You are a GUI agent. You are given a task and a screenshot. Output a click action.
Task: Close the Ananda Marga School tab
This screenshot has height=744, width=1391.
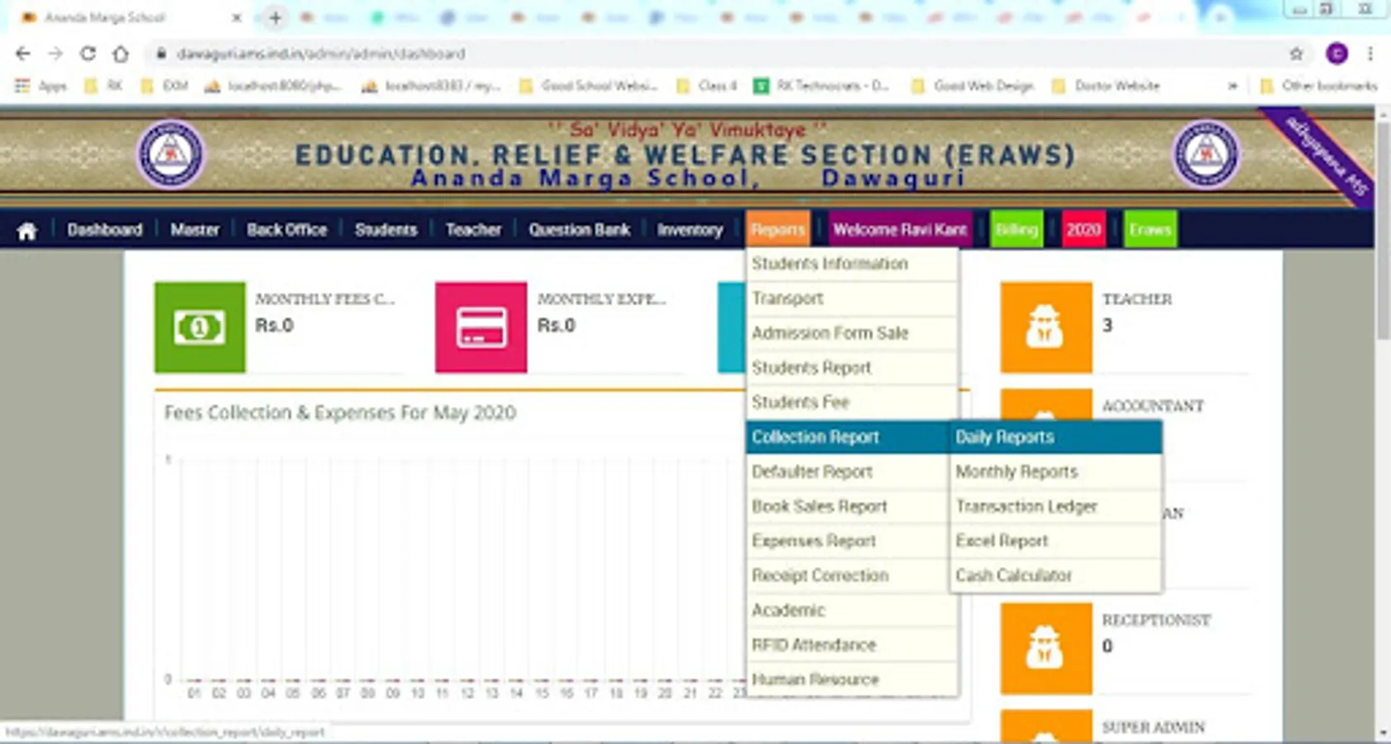[237, 17]
